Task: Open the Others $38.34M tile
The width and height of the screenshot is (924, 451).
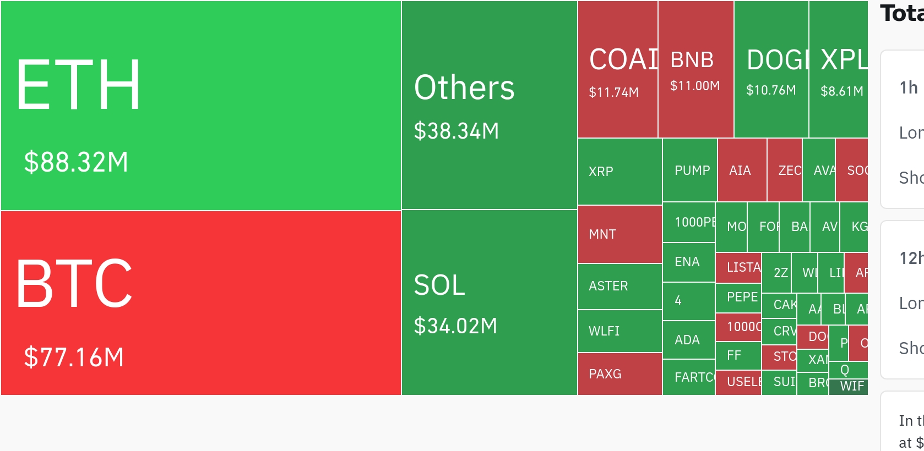Action: click(489, 105)
